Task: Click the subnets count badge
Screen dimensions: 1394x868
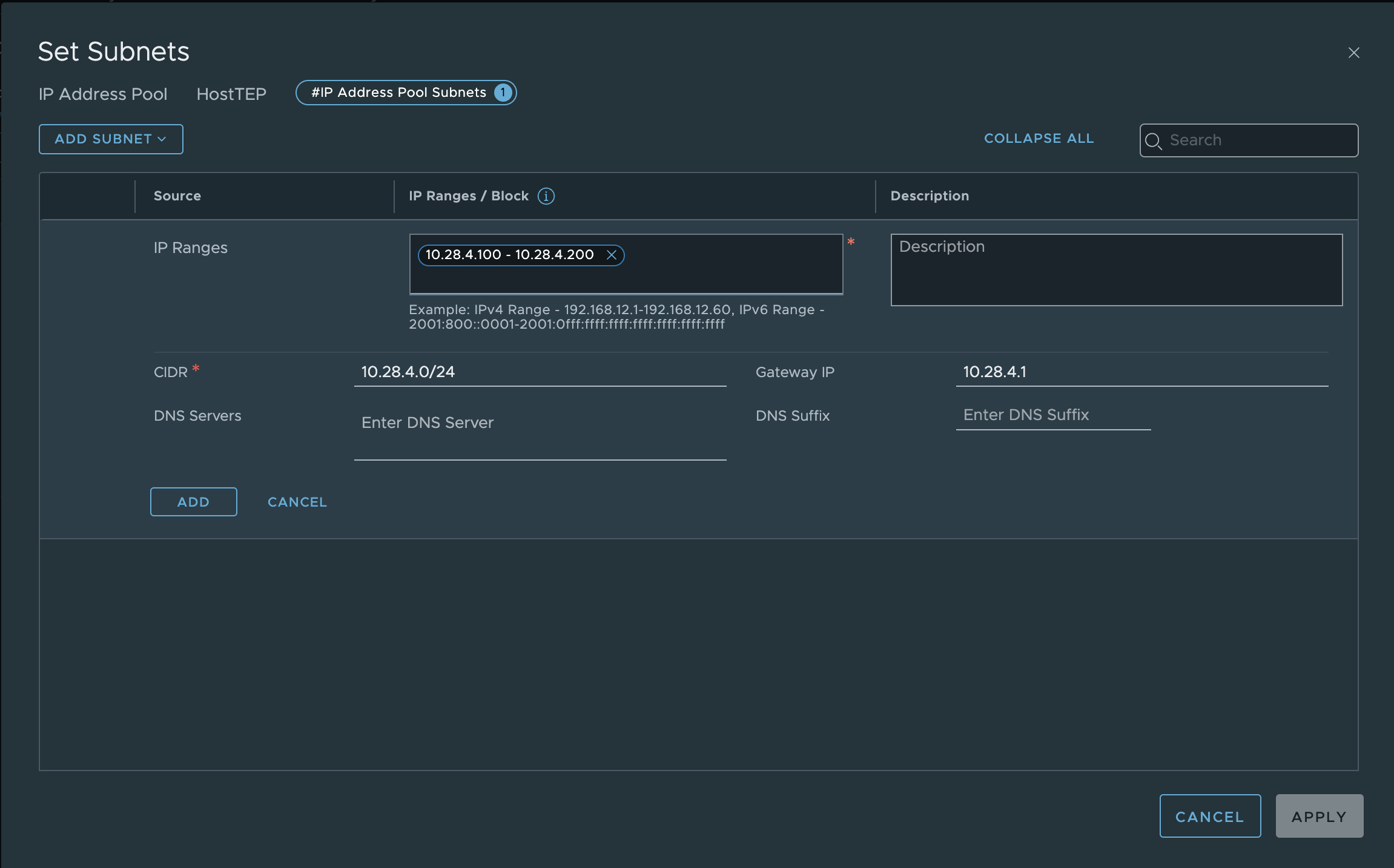Action: pos(503,93)
